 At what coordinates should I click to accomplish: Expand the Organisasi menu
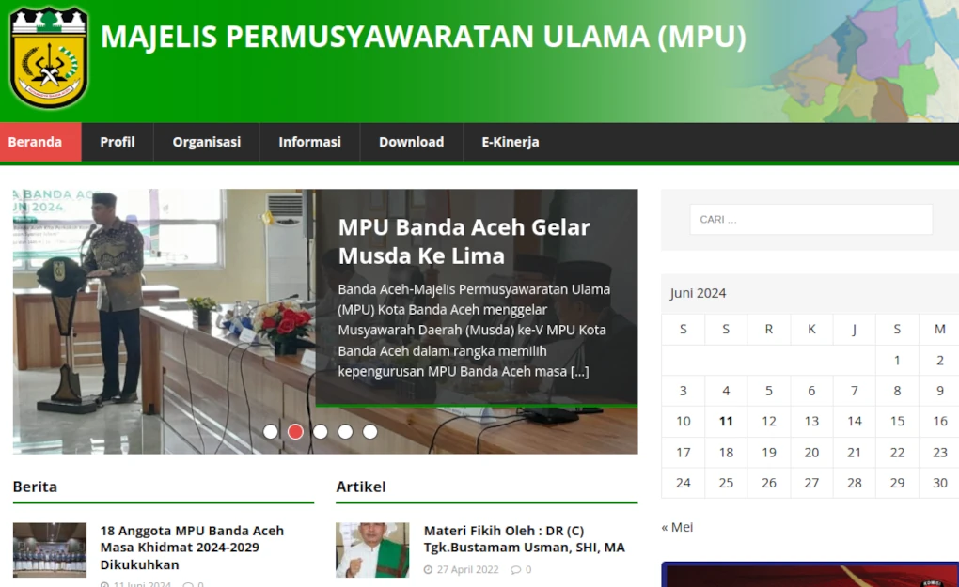coord(207,142)
